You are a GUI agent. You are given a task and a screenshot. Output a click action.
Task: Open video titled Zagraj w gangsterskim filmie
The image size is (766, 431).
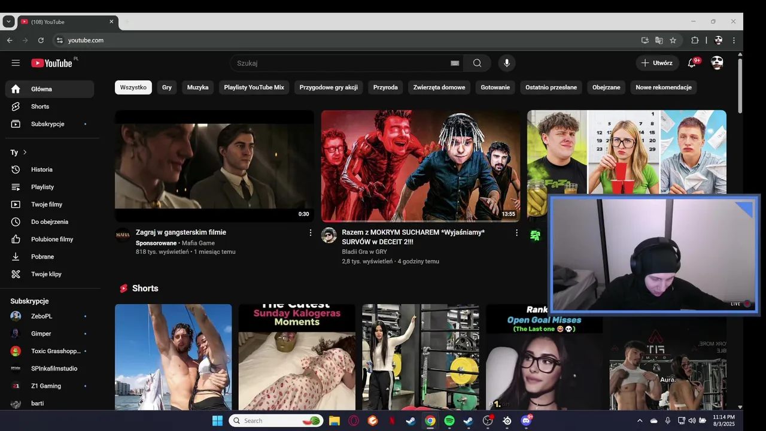pos(181,232)
